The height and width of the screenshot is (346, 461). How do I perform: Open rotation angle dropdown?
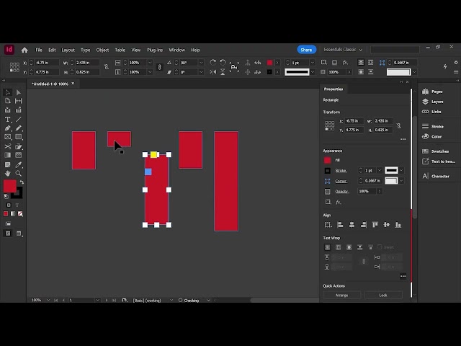point(201,63)
